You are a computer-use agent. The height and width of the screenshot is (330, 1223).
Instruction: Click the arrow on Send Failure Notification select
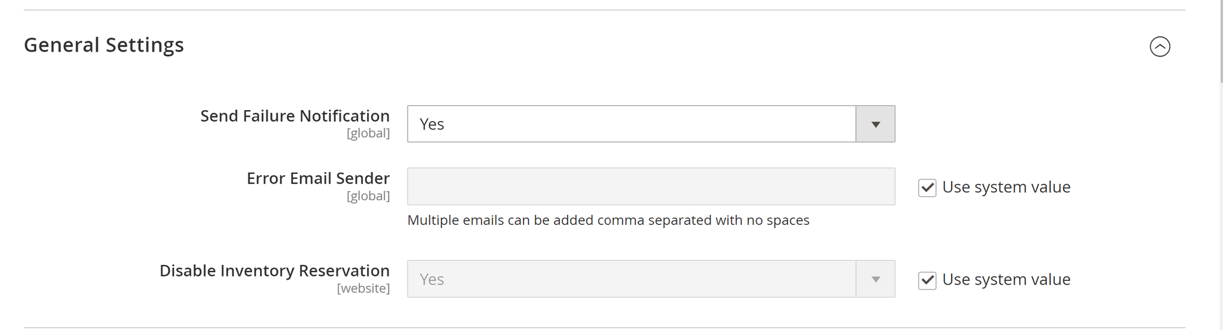tap(875, 124)
